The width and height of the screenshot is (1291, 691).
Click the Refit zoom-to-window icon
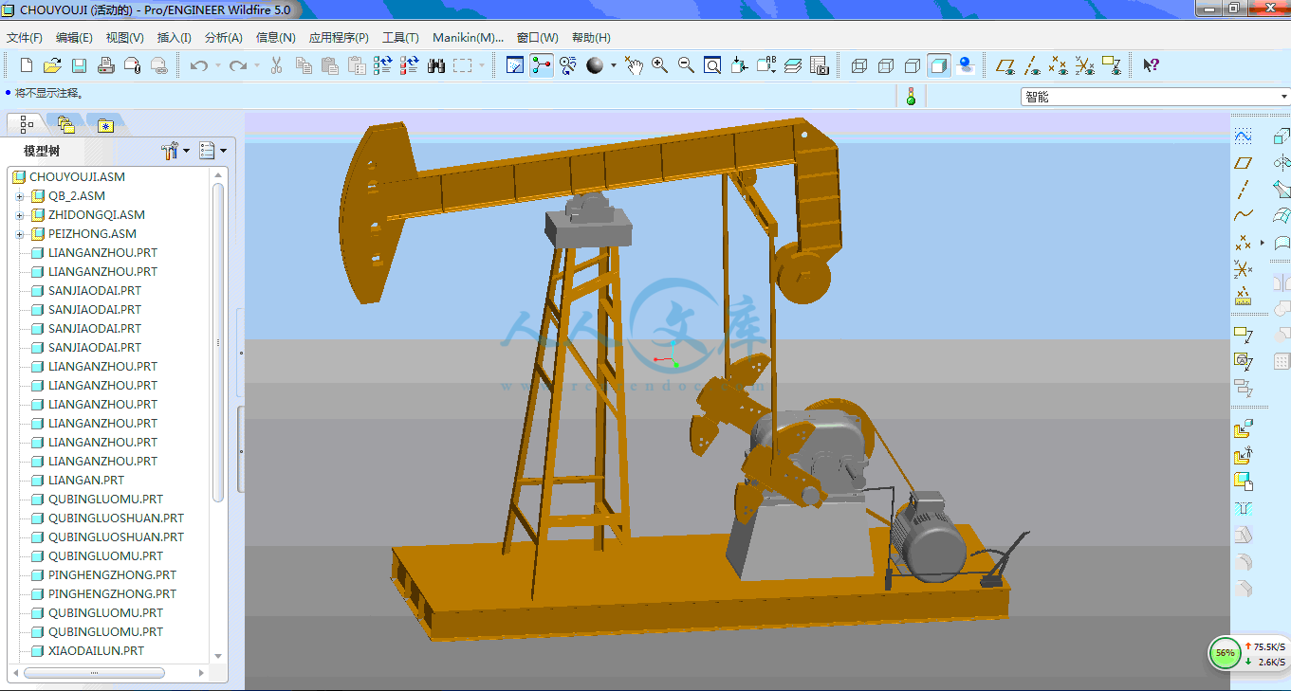click(712, 65)
